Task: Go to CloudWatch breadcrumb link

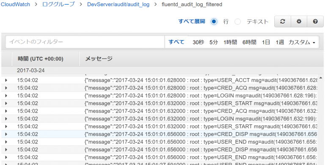Action: (x=15, y=4)
